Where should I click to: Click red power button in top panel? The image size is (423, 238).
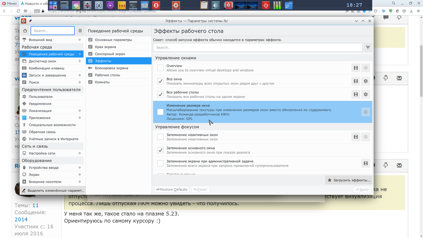265,5
